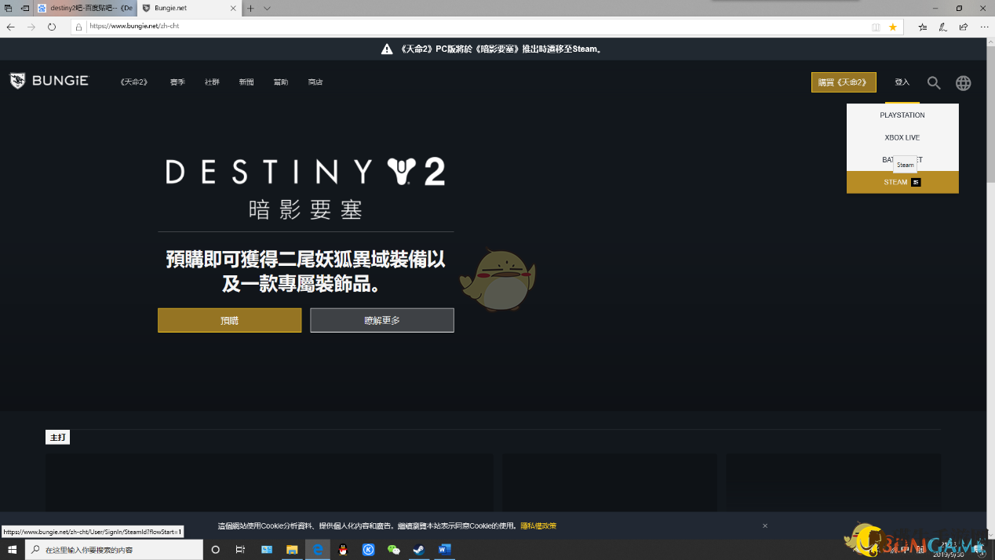Click the Bungie shield logo
The width and height of the screenshot is (995, 560).
point(17,80)
